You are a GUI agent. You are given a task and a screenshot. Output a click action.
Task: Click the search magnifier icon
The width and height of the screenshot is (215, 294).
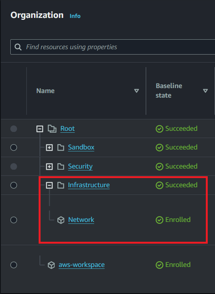coord(18,47)
